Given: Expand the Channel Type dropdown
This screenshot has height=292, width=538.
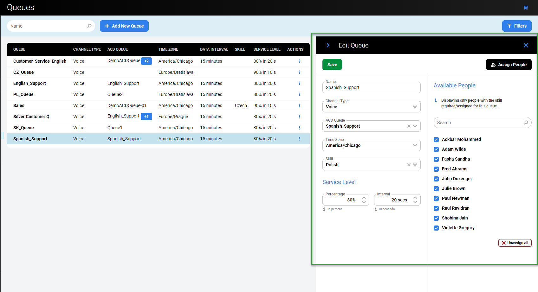Looking at the screenshot, I should [415, 107].
